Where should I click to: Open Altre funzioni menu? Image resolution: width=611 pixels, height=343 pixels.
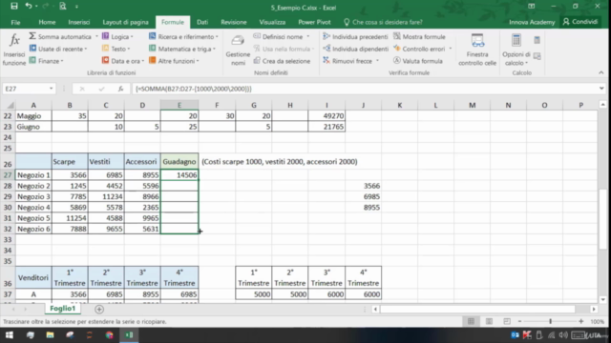coord(174,61)
